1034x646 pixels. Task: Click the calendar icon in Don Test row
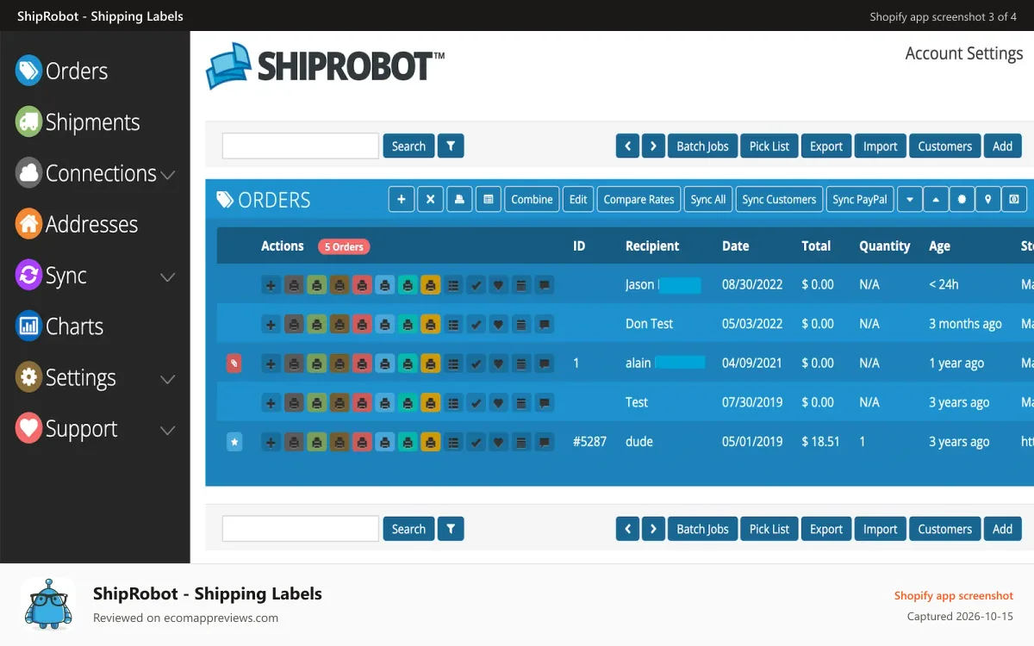[521, 325]
